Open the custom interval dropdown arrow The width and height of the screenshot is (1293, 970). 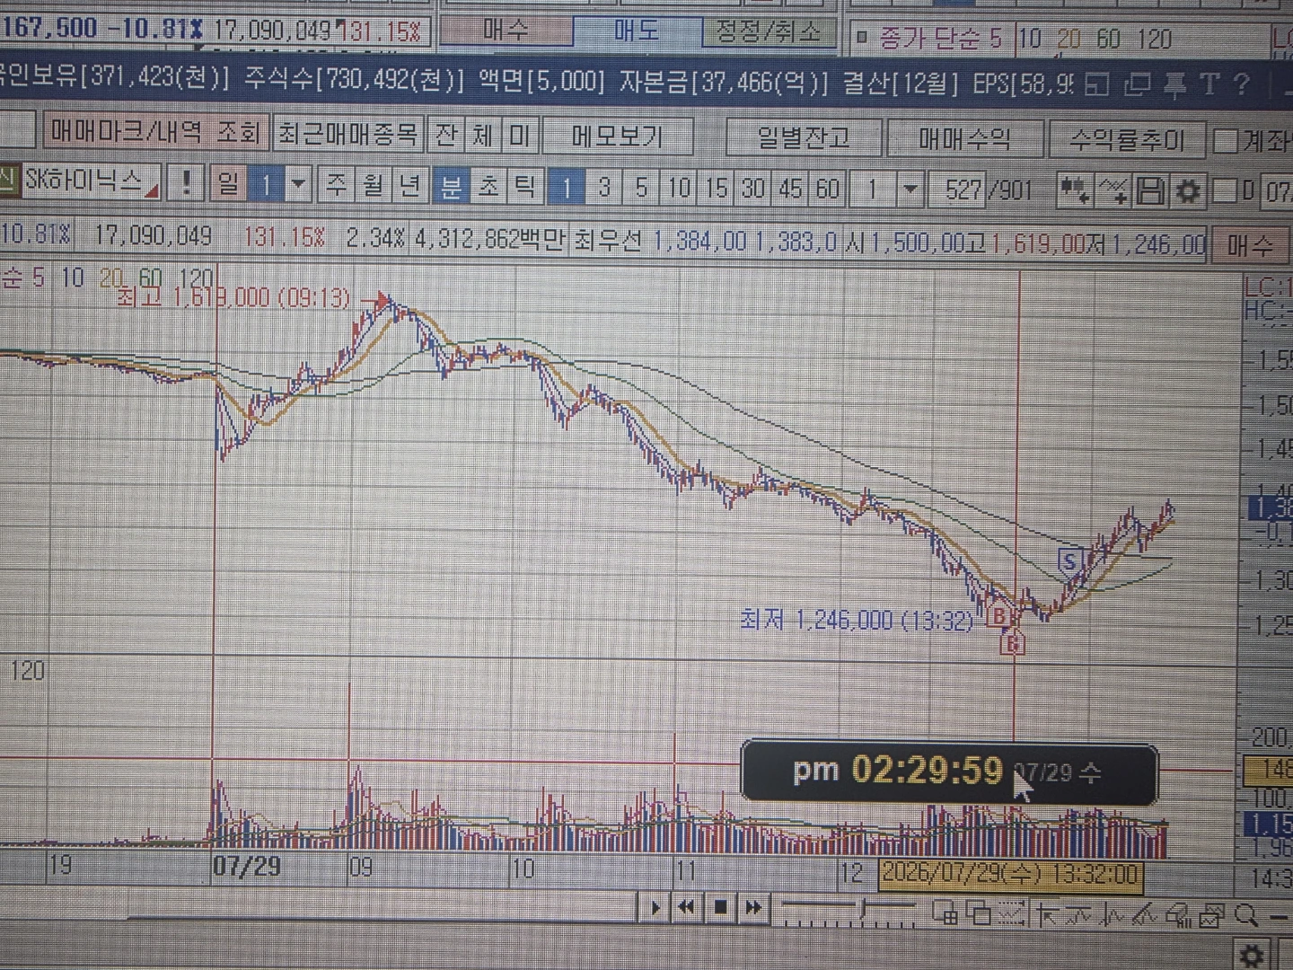pyautogui.click(x=910, y=190)
